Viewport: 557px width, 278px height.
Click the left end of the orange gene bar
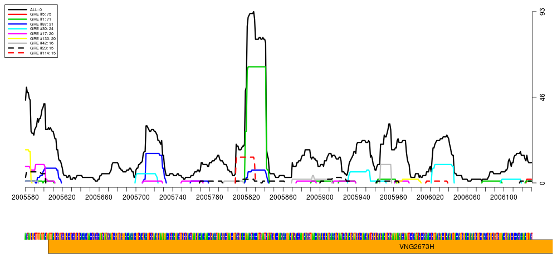point(51,247)
